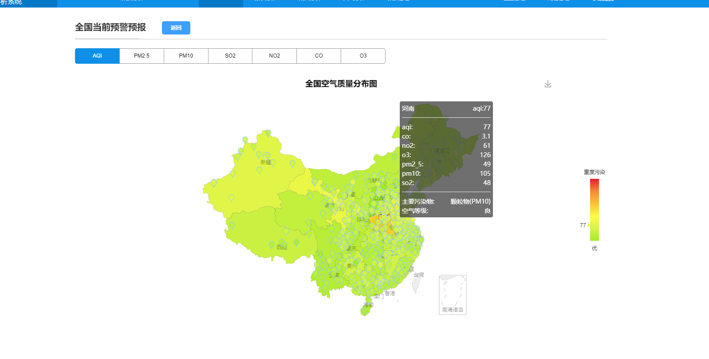Click the 台湾 label on the map

(x=419, y=275)
